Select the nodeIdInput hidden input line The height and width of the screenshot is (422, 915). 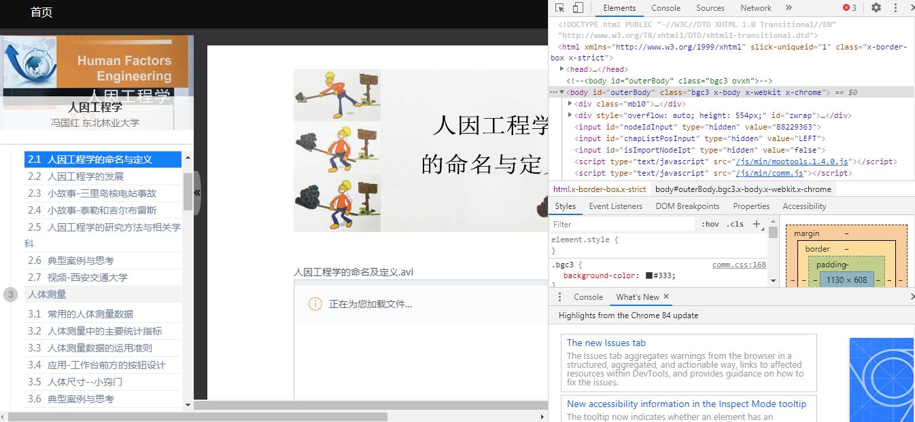[x=697, y=127]
